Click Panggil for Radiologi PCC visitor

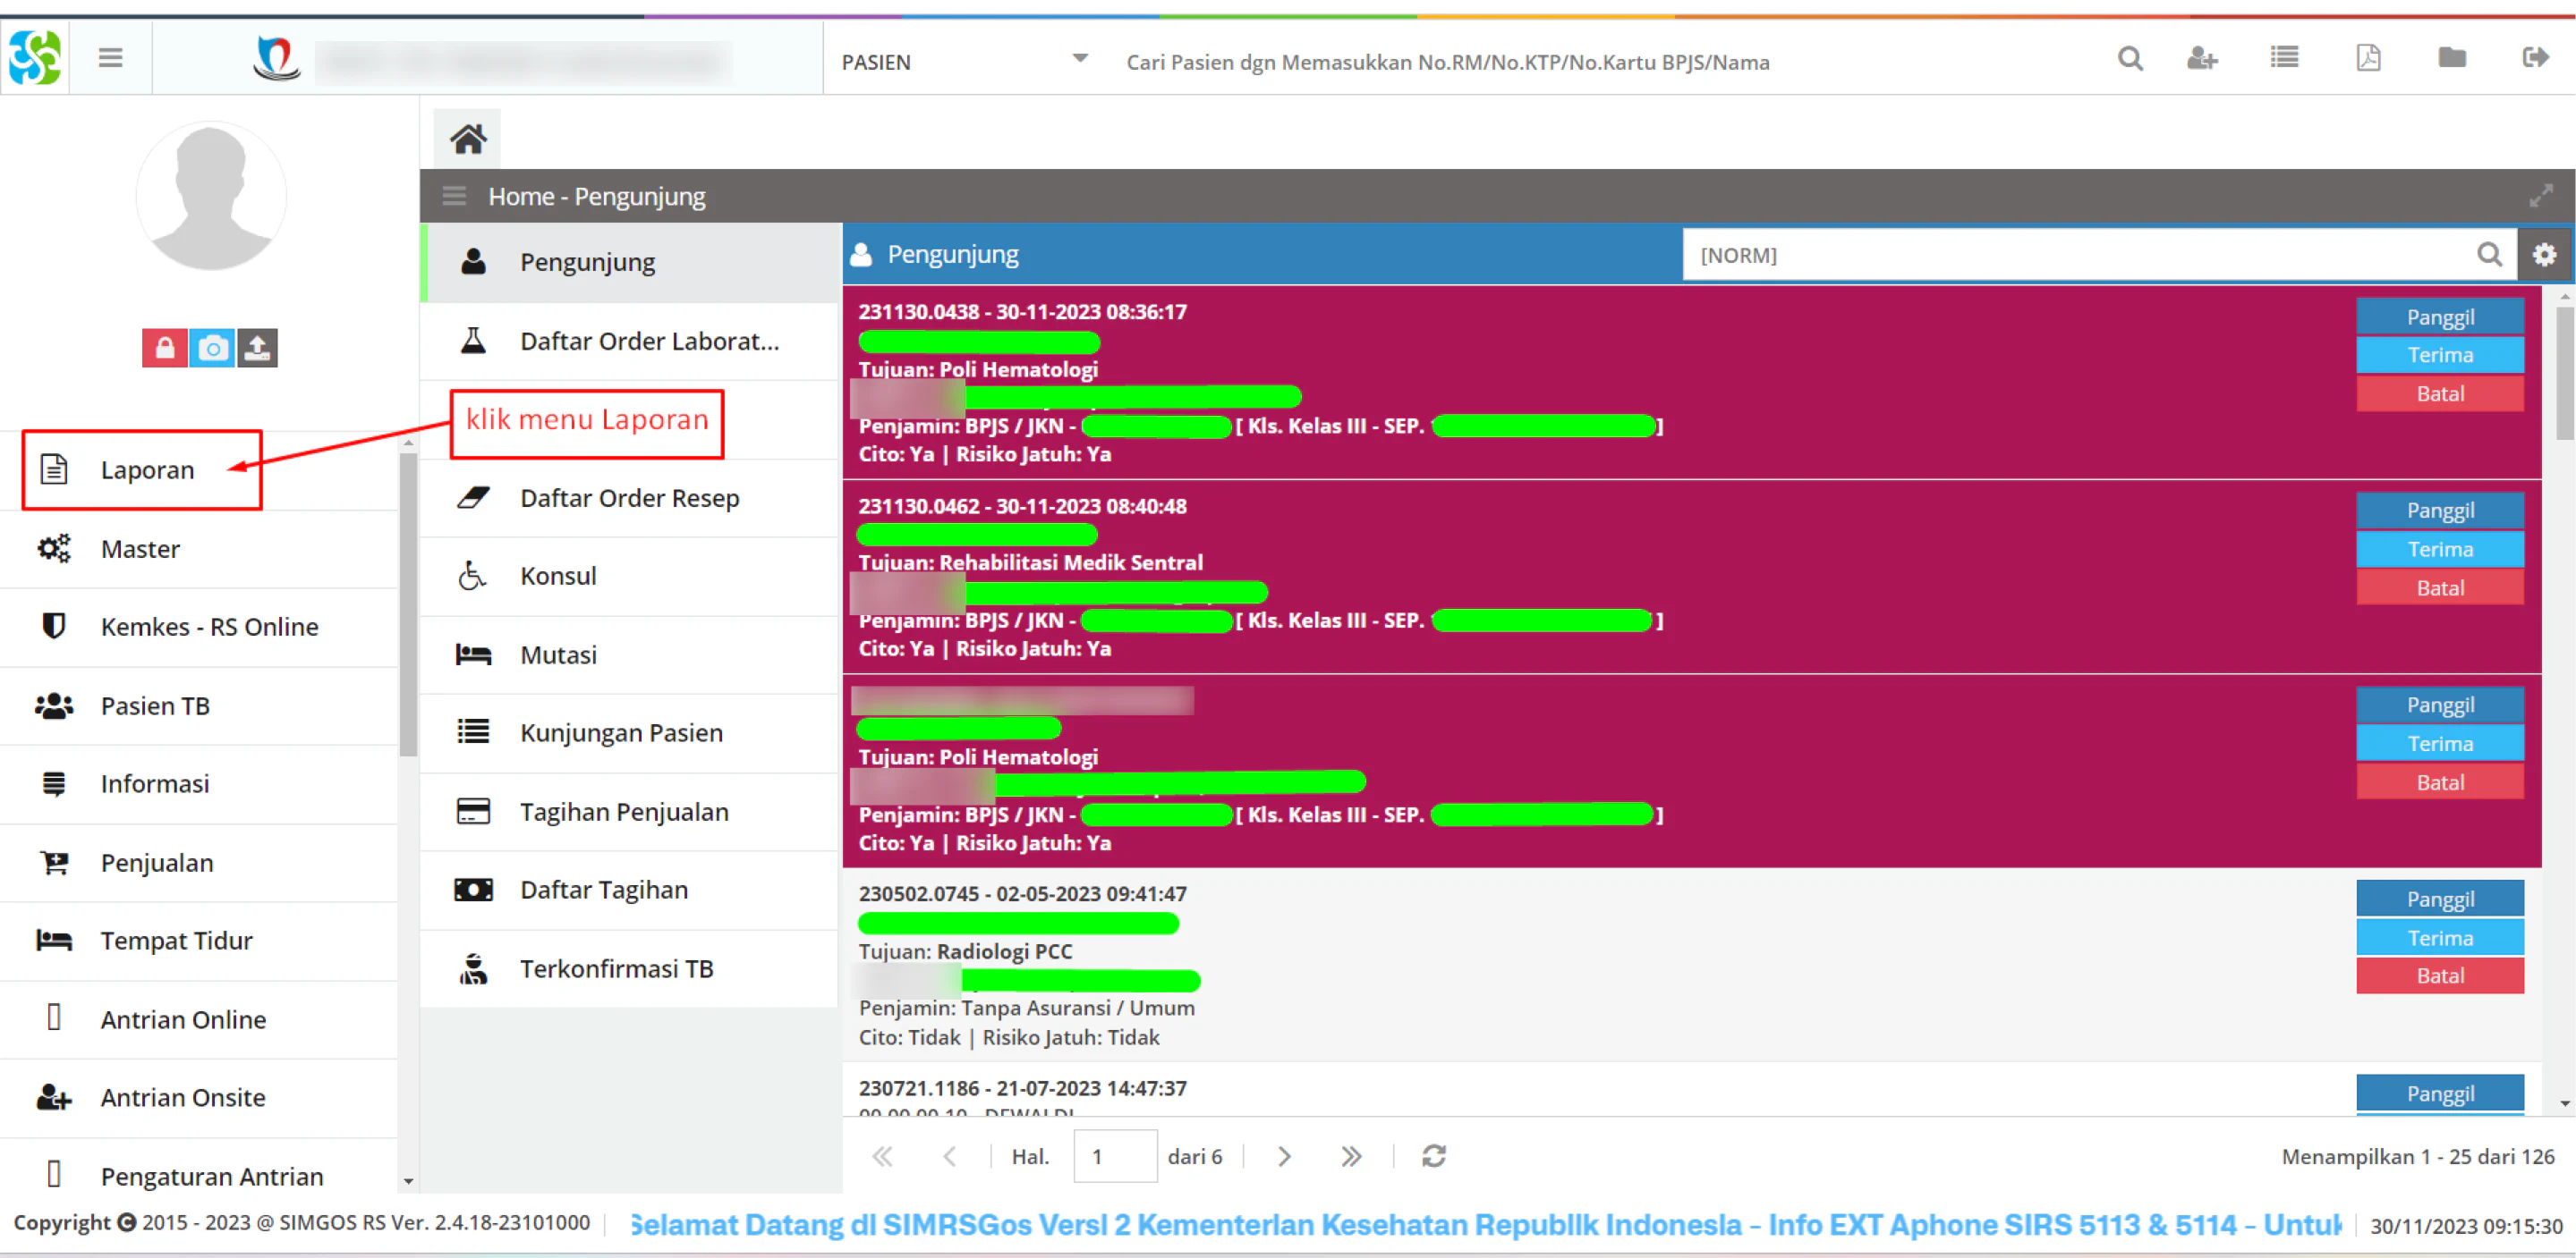point(2440,899)
